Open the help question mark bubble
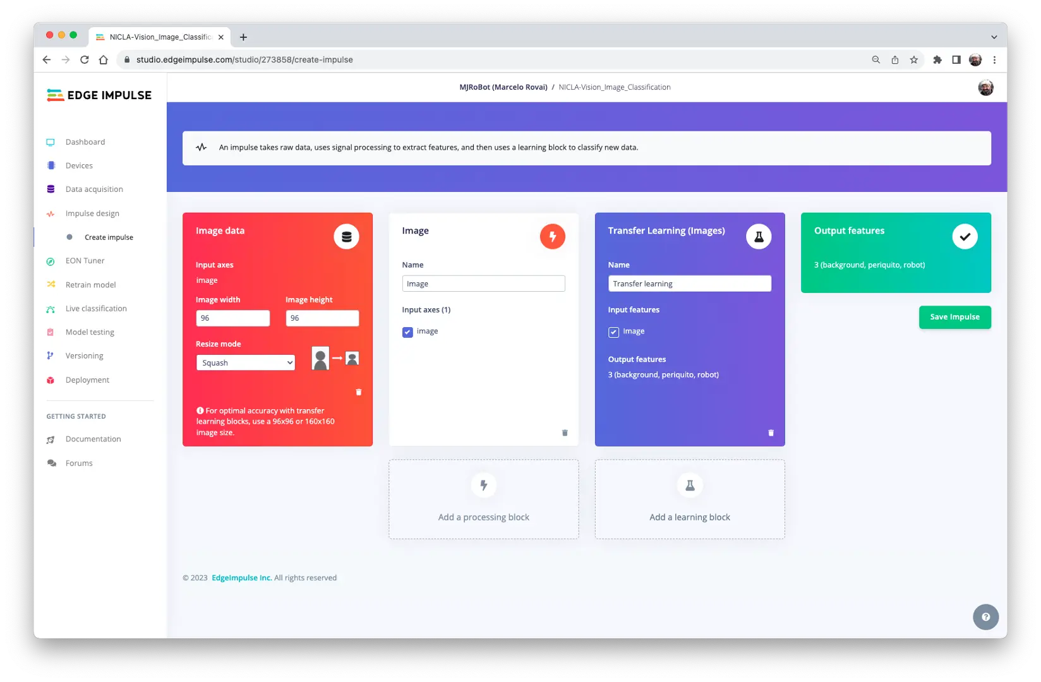The height and width of the screenshot is (682, 1041). coord(985,617)
